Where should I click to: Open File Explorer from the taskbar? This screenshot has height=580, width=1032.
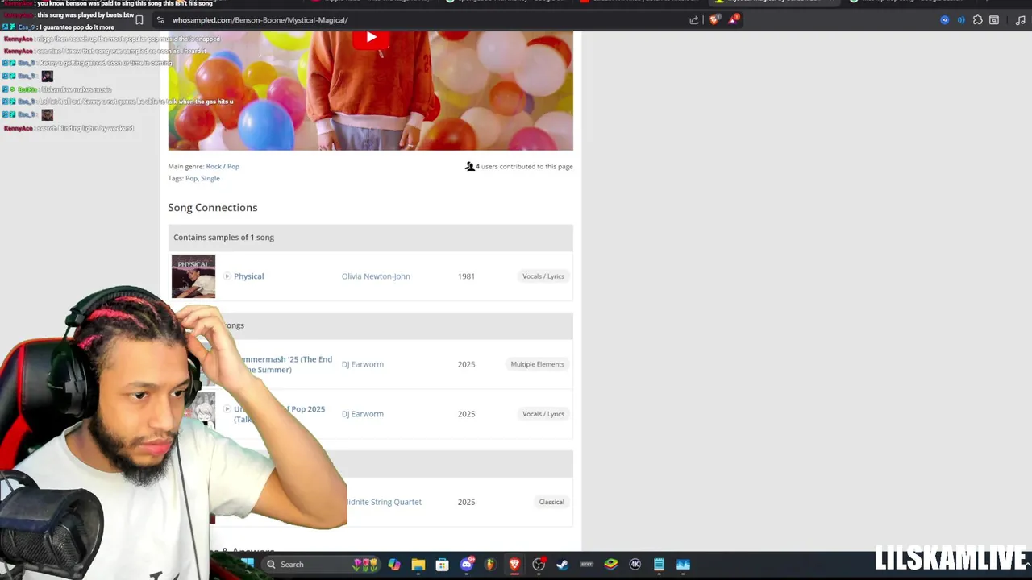click(x=418, y=565)
